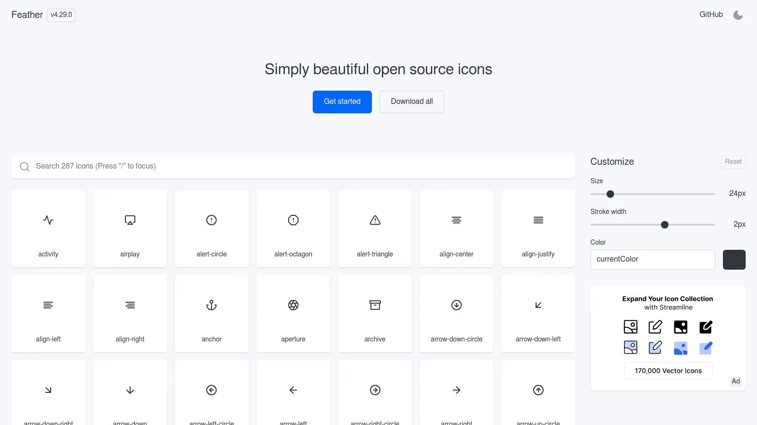Select the airplay icon
The image size is (757, 425).
tap(130, 220)
